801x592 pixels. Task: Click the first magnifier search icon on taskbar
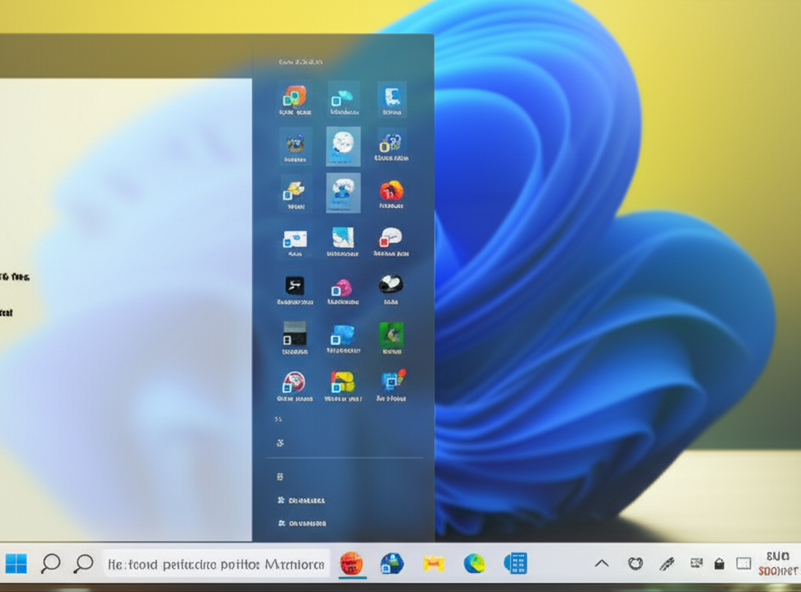point(51,563)
